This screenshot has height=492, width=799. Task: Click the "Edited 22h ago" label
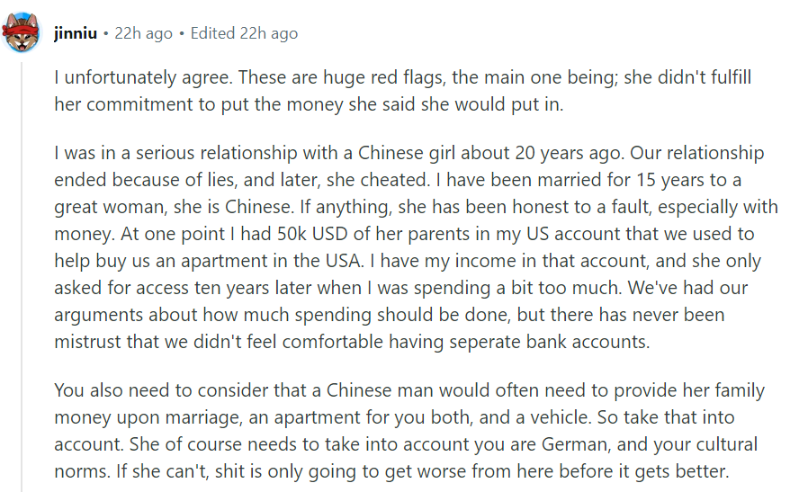click(244, 33)
